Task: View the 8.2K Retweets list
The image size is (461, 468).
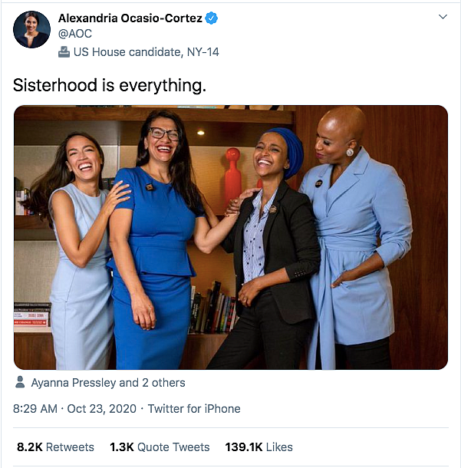Action: pyautogui.click(x=55, y=447)
